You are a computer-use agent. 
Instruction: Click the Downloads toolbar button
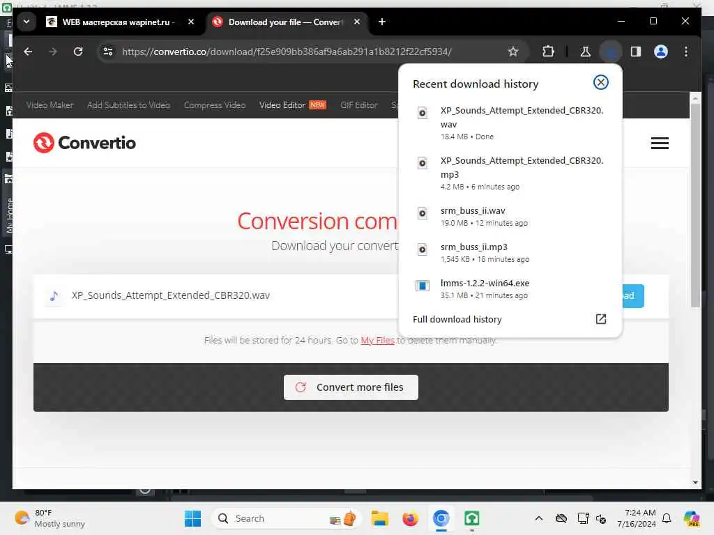611,52
